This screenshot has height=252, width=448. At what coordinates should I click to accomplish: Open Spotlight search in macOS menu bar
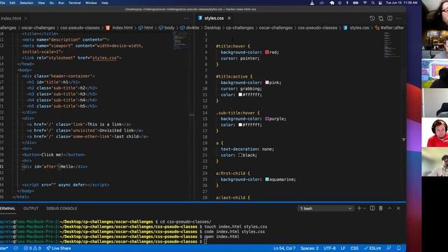373,3
